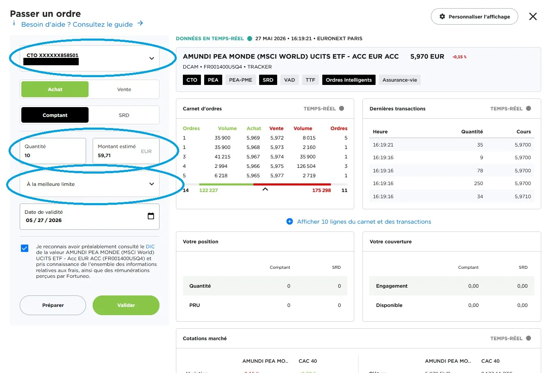549x373 pixels.
Task: Click total sell volume 175 298
Action: click(321, 190)
